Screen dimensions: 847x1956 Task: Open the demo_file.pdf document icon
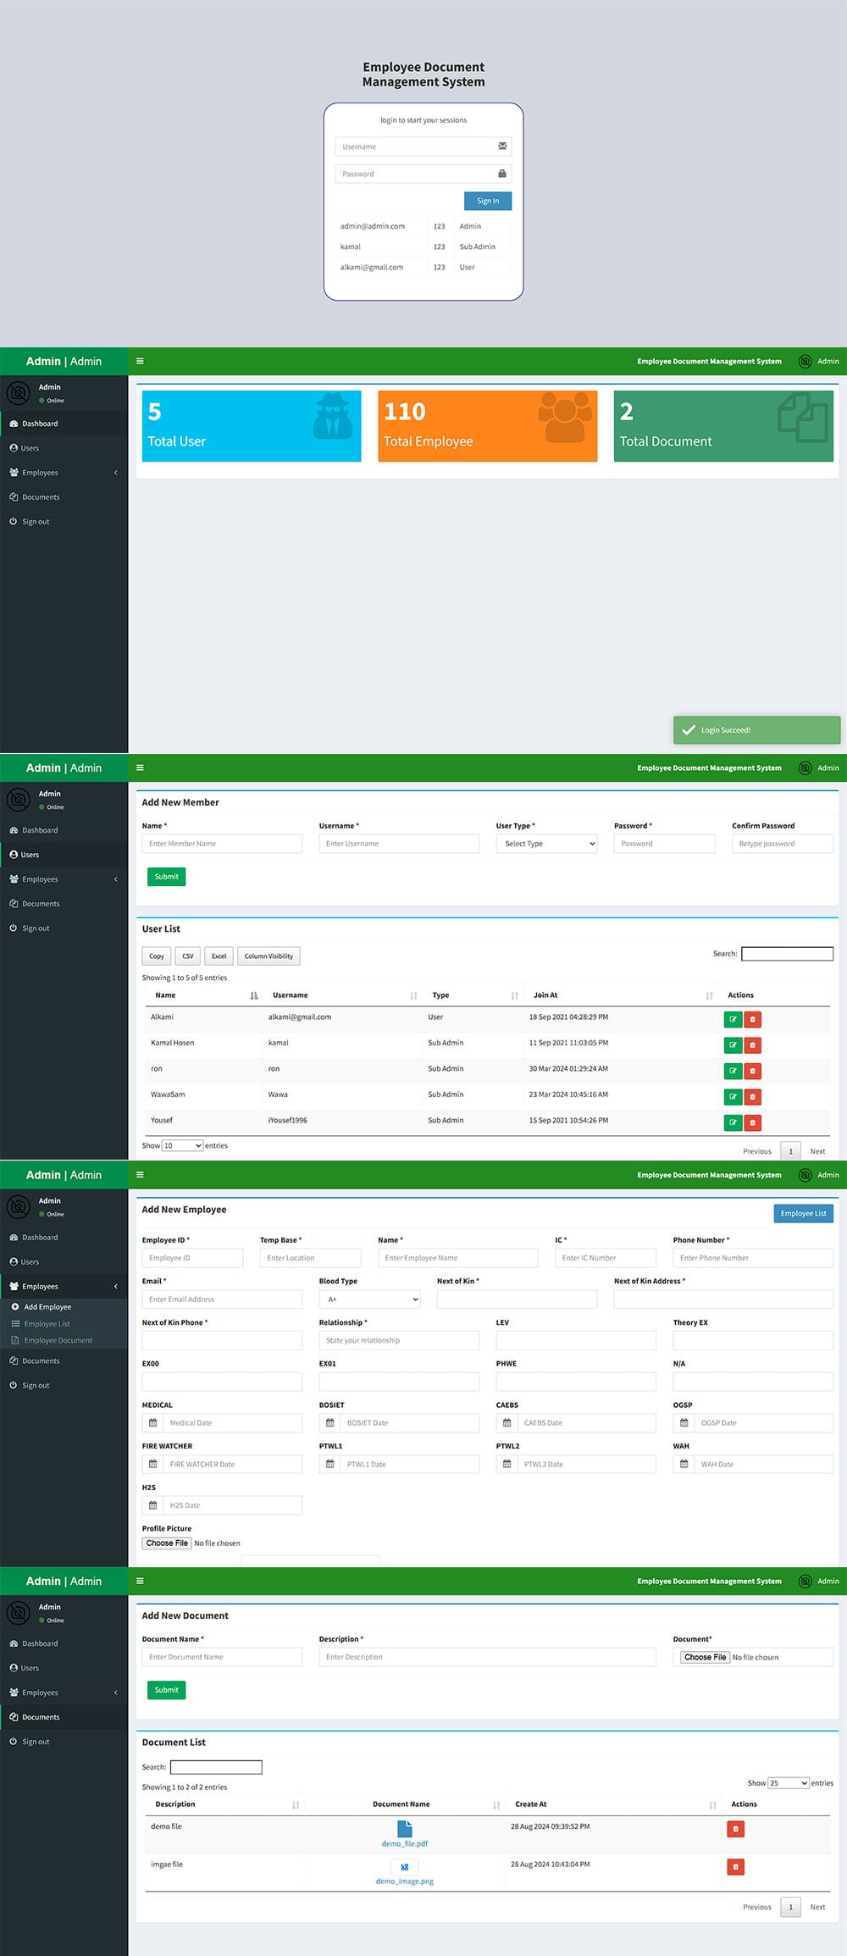coord(405,1829)
